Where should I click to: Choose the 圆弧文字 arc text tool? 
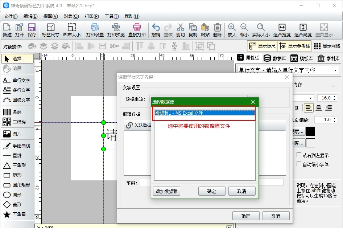16,100
